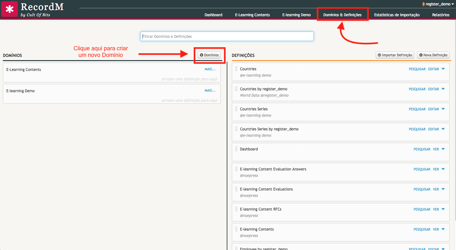Viewport: 456px width, 250px height.
Task: Click EDITAR on the Countries Series row
Action: pos(434,109)
